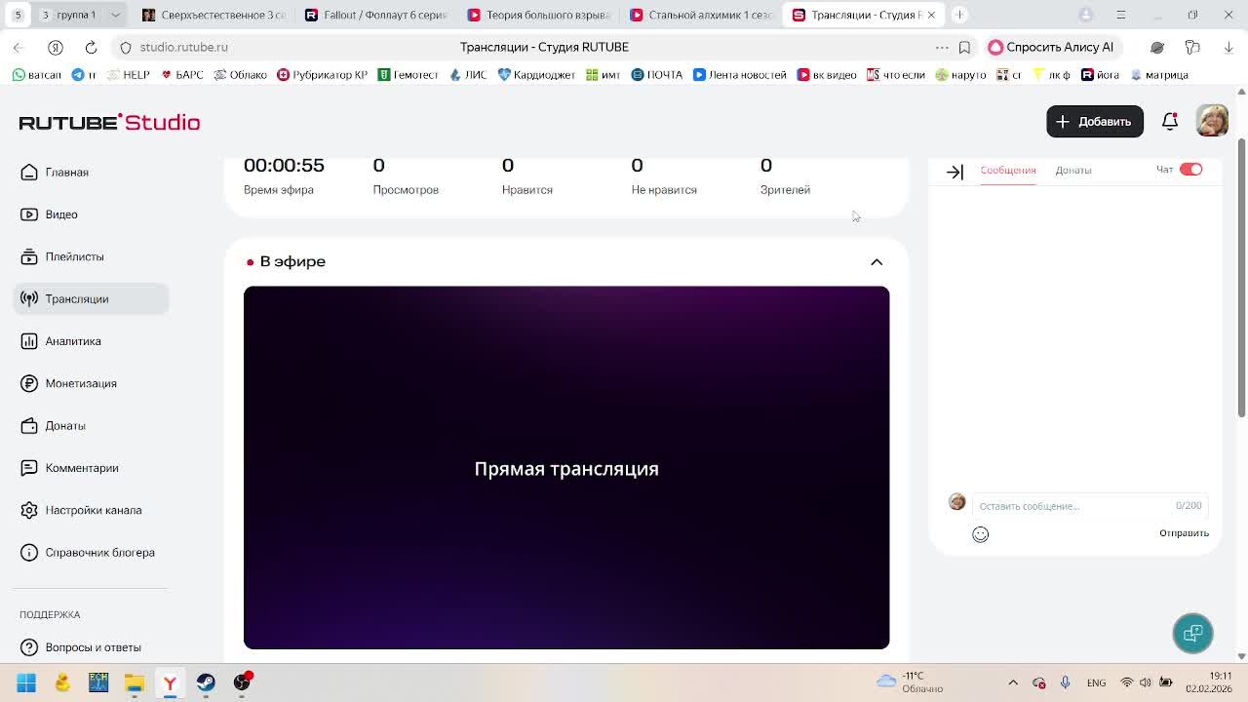This screenshot has width=1248, height=702.
Task: Open OBS Studio from the taskbar
Action: pos(242,682)
